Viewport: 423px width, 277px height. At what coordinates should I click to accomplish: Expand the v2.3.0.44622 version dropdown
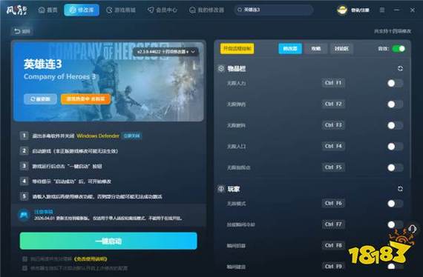click(165, 51)
